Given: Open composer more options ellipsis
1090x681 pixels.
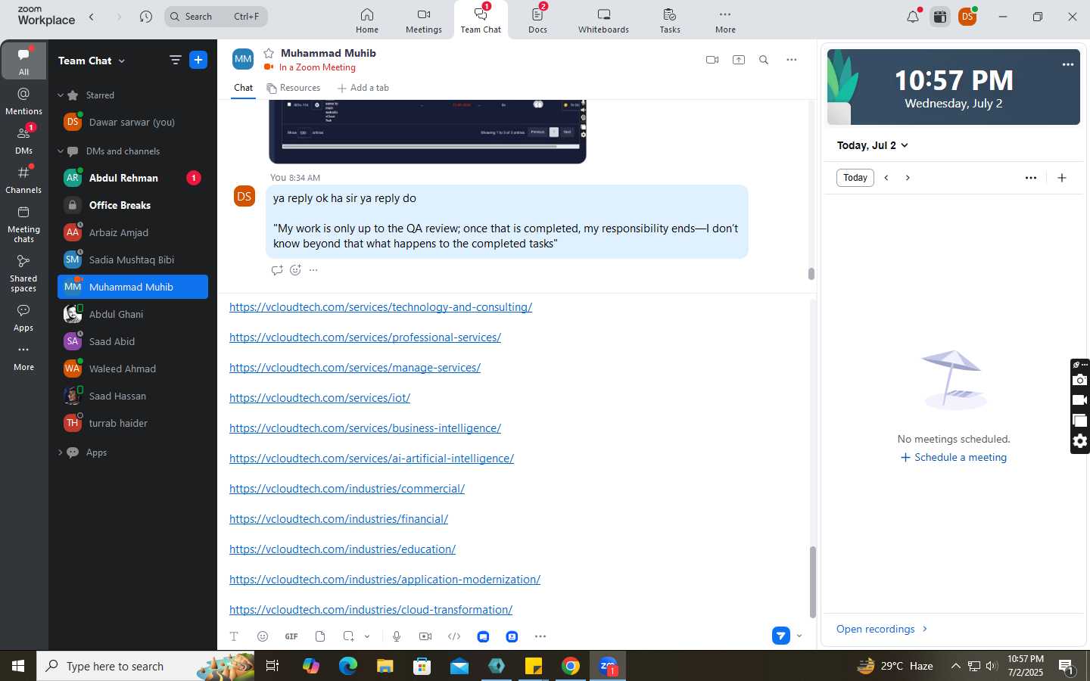Looking at the screenshot, I should click(540, 636).
